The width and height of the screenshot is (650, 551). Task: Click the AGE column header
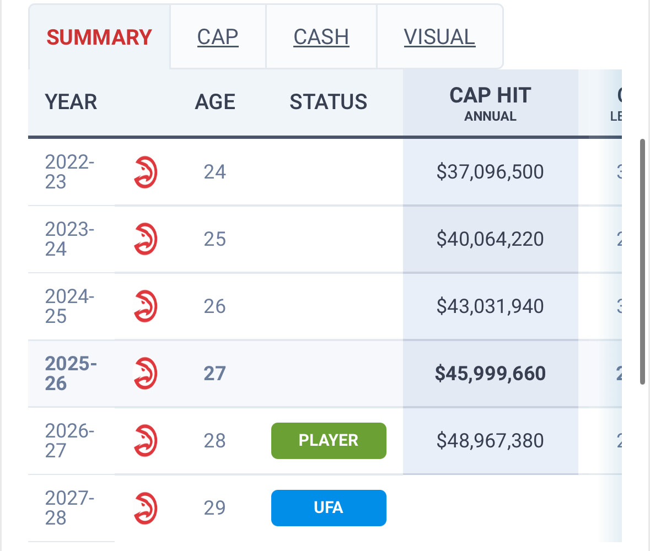tap(215, 102)
